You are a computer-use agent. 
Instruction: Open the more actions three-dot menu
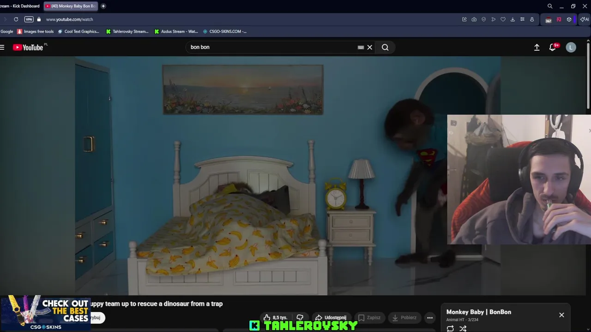click(x=430, y=317)
